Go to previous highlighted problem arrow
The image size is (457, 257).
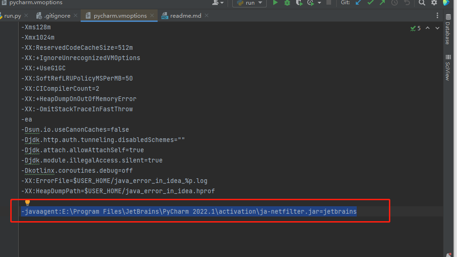tap(428, 28)
